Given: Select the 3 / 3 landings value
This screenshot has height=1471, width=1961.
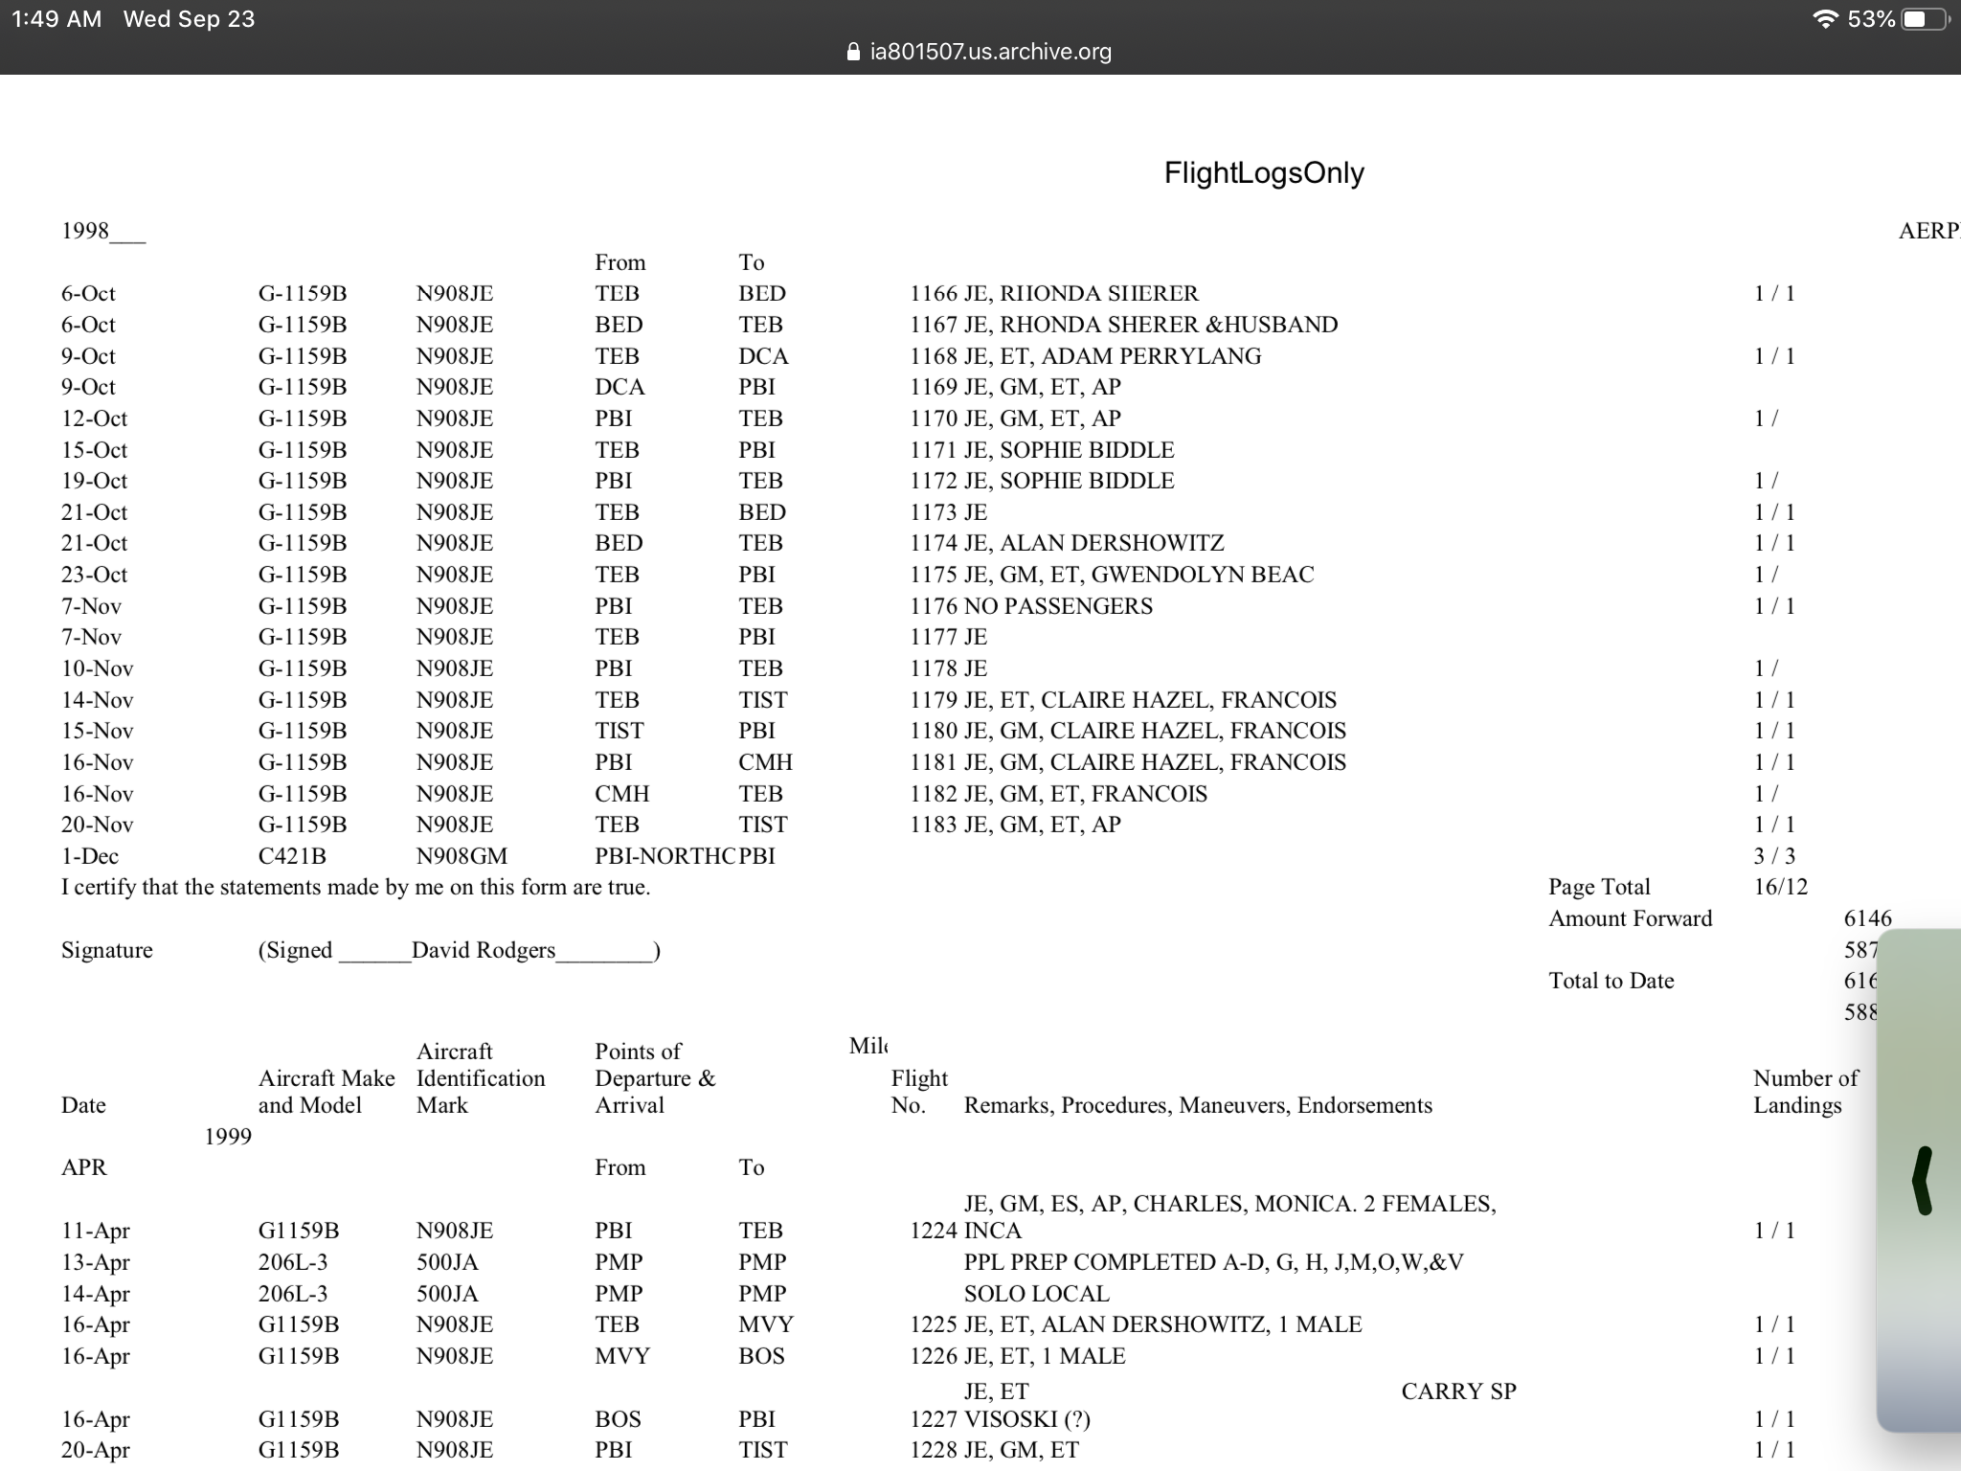Looking at the screenshot, I should tap(1774, 856).
